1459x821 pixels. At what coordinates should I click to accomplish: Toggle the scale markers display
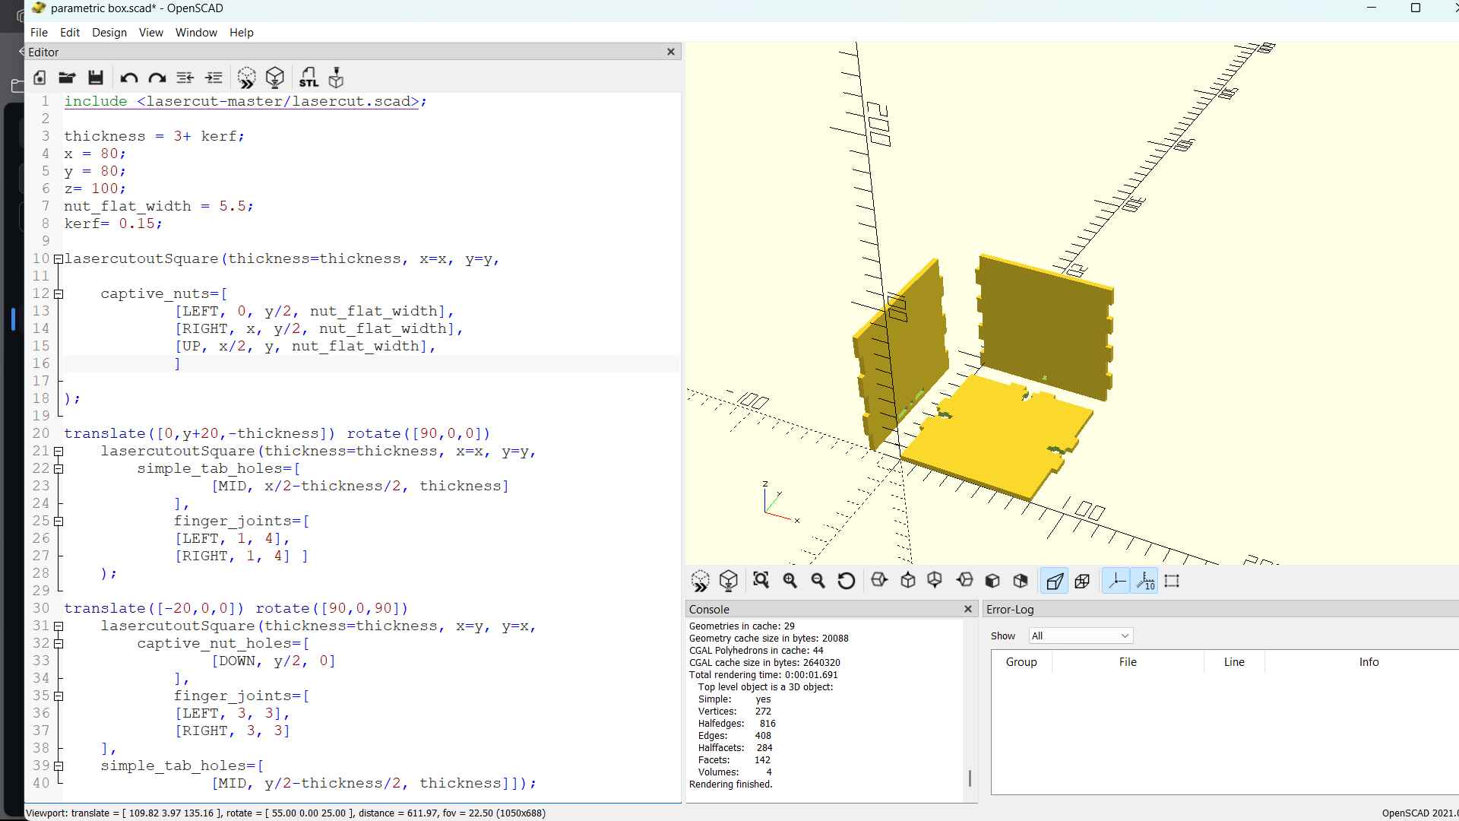click(x=1144, y=581)
